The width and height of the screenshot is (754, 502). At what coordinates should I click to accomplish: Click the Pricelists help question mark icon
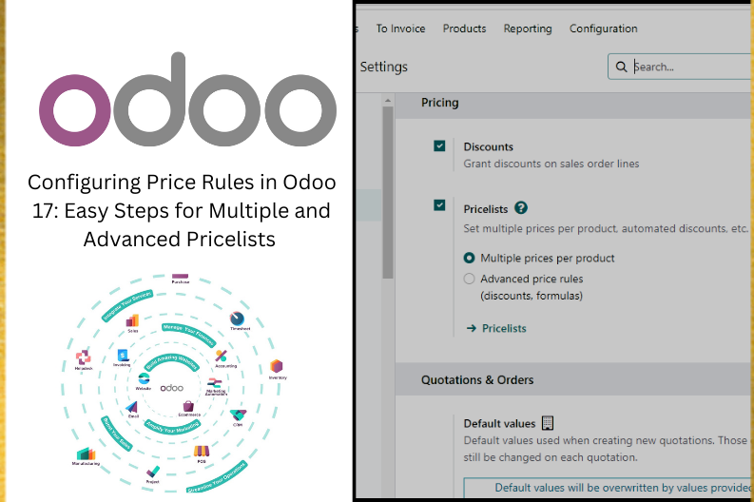click(x=521, y=208)
